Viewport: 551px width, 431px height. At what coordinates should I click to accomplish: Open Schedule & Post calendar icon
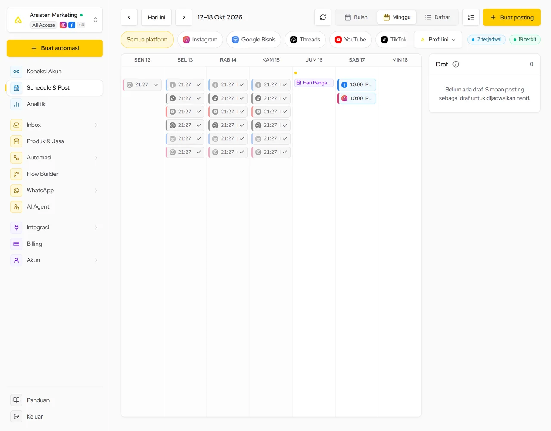point(16,88)
